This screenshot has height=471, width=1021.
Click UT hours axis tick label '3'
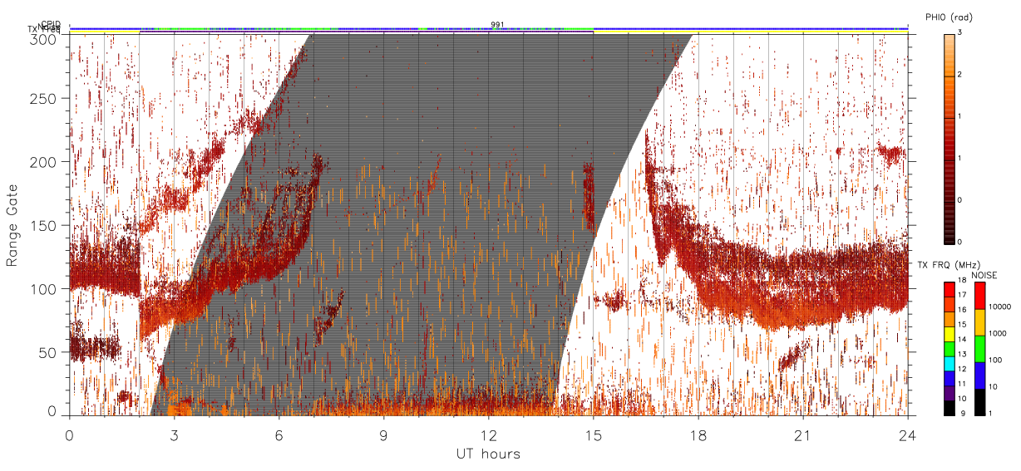click(x=175, y=434)
